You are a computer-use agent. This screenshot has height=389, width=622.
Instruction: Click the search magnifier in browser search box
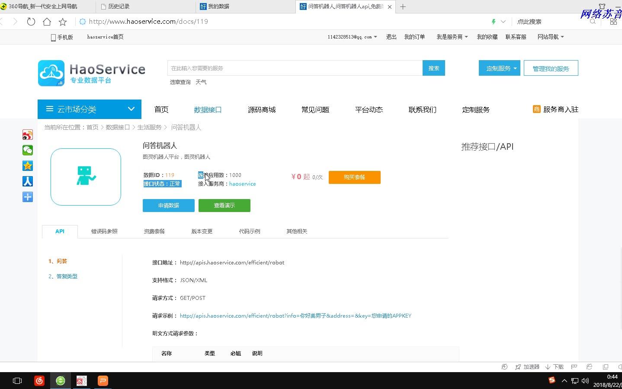[593, 21]
